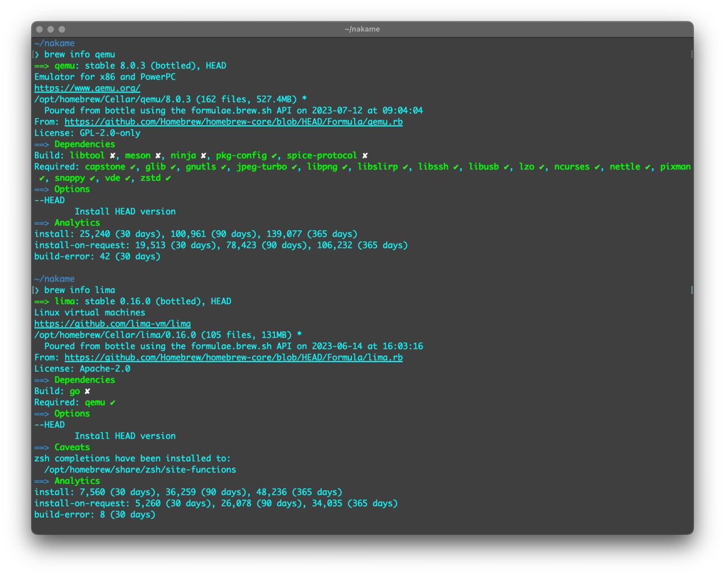Click the prompt chevron before 'brew info lima'
725x576 pixels.
pos(37,290)
